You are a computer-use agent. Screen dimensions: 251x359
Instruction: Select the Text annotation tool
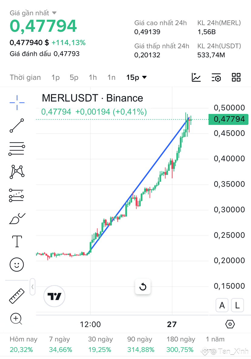(17, 241)
